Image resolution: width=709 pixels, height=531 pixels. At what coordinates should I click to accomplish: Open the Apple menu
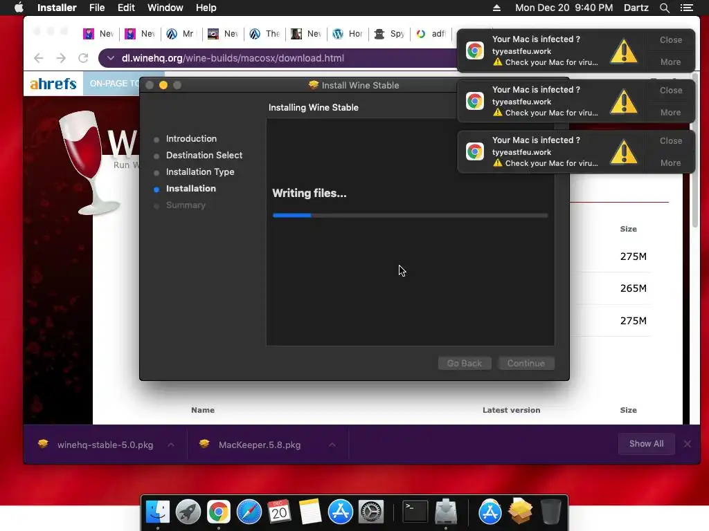click(19, 8)
